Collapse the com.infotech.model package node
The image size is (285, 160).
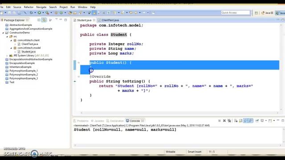click(11, 48)
